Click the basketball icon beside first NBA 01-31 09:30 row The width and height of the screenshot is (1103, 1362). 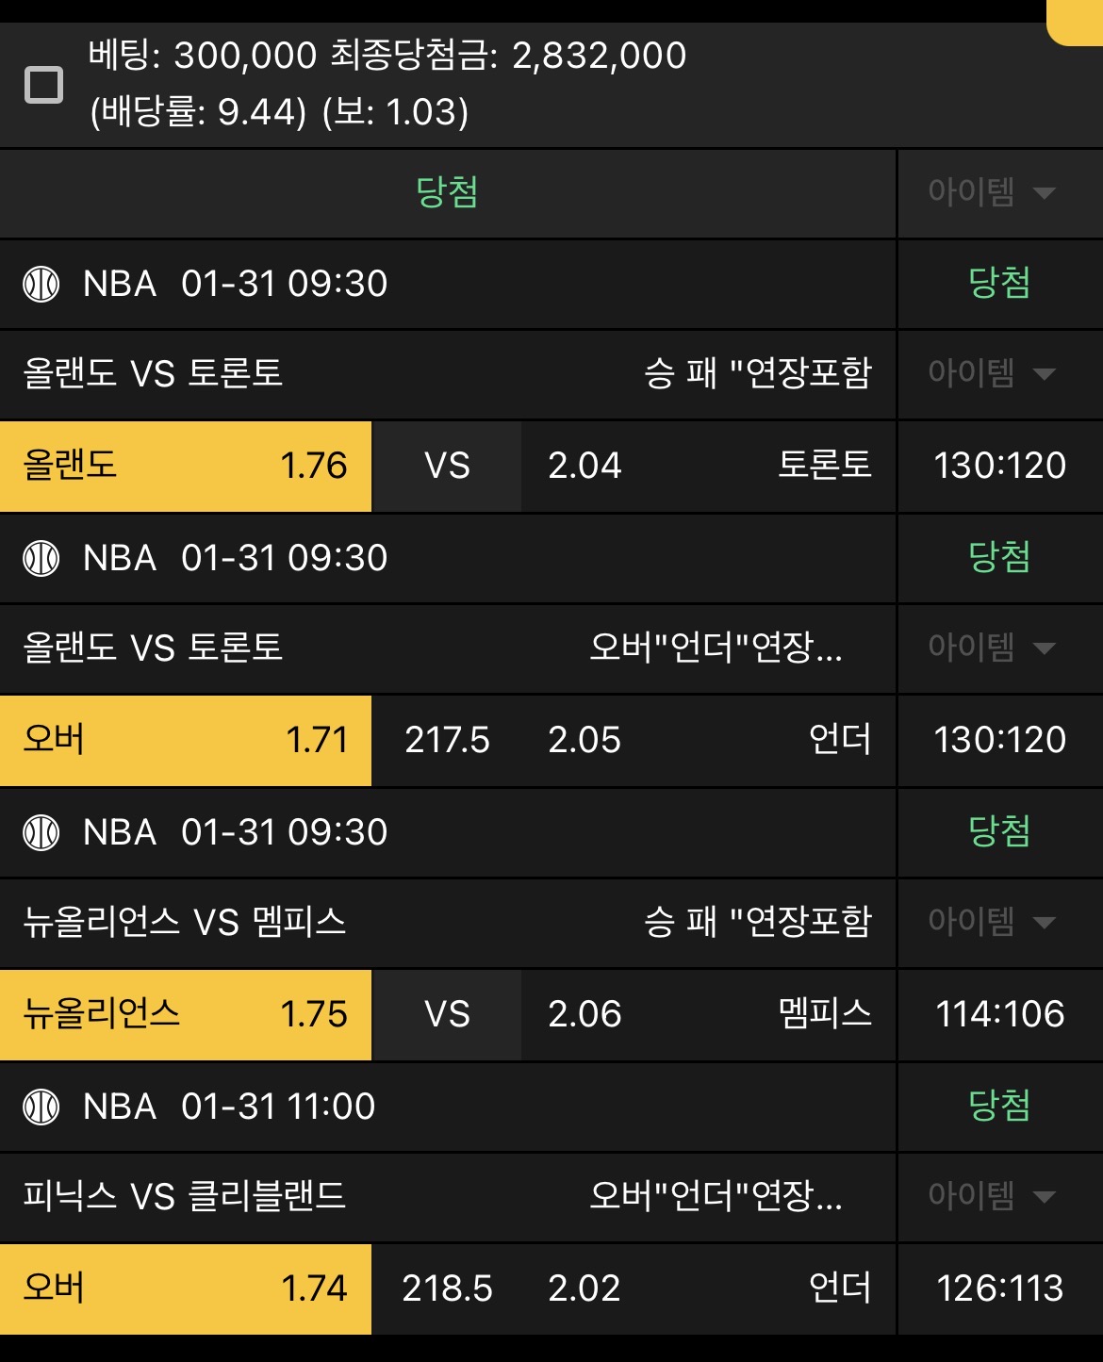point(41,285)
